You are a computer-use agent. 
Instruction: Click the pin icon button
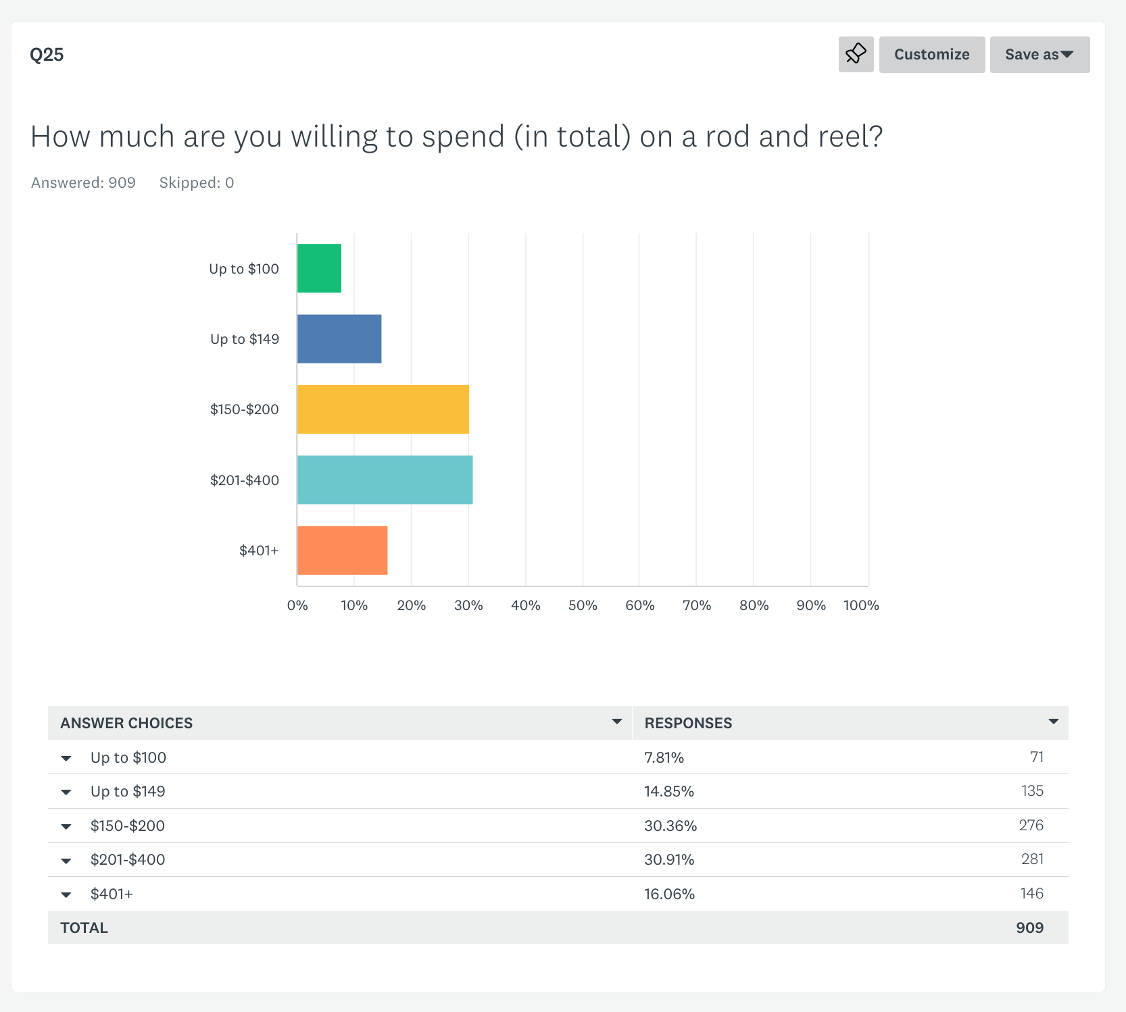coord(856,54)
